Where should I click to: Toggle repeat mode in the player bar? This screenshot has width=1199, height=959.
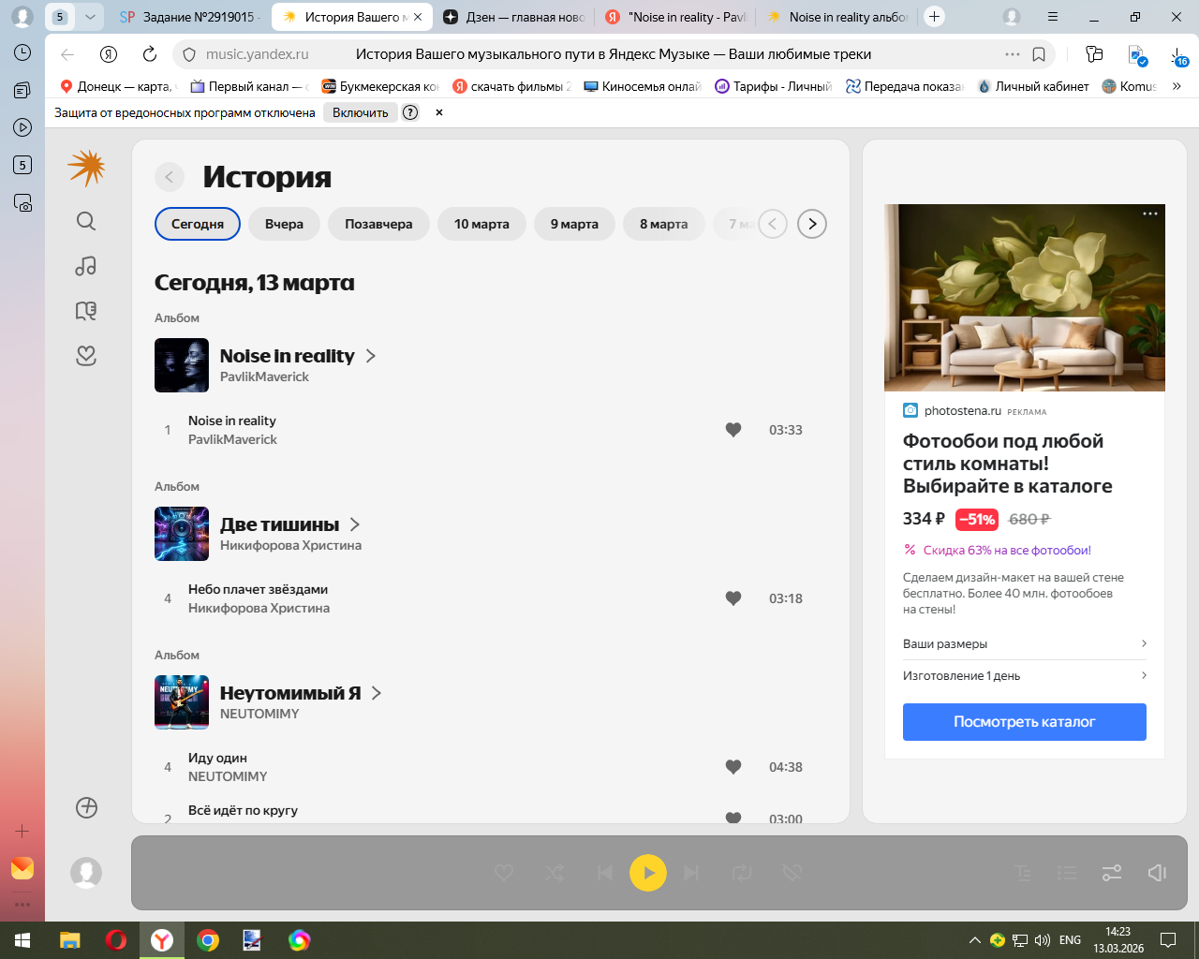click(742, 873)
